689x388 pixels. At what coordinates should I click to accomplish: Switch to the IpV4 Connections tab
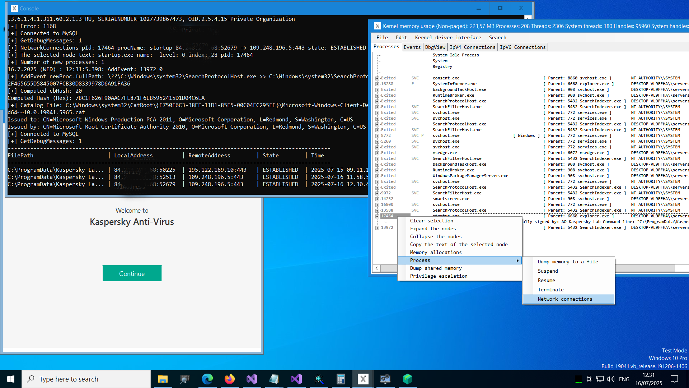472,47
